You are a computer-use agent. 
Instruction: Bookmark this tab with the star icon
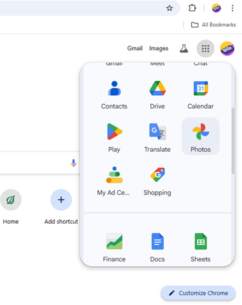click(x=170, y=8)
